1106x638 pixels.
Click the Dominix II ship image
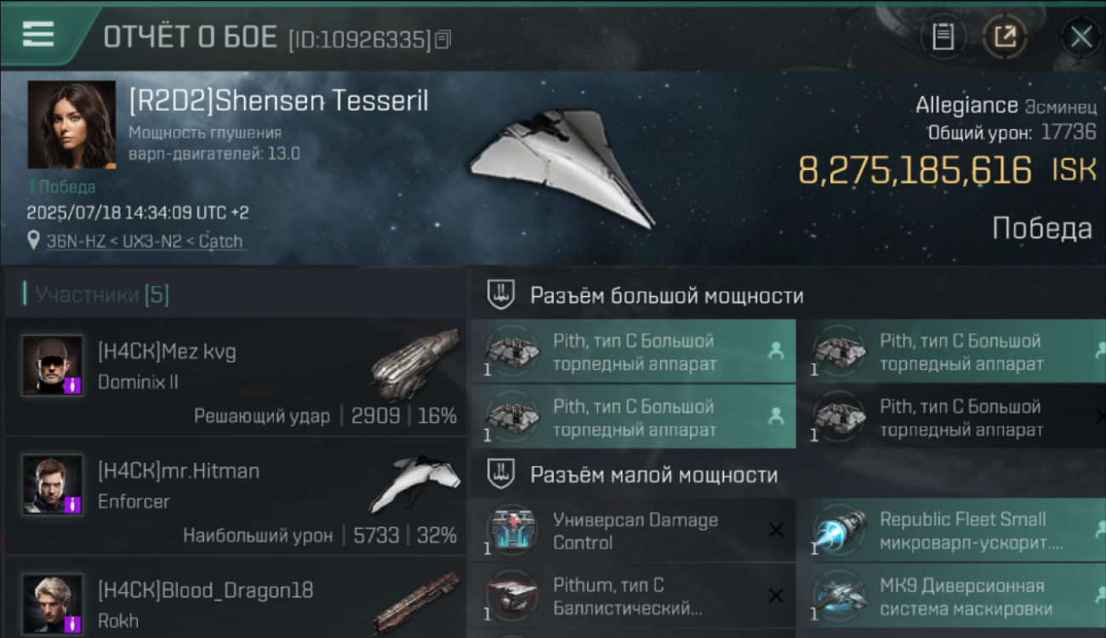[x=416, y=364]
